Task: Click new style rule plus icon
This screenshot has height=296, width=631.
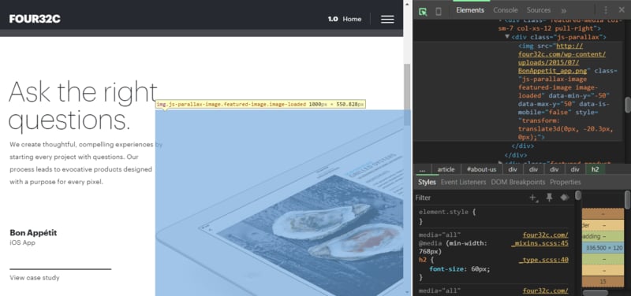Action: coord(534,198)
